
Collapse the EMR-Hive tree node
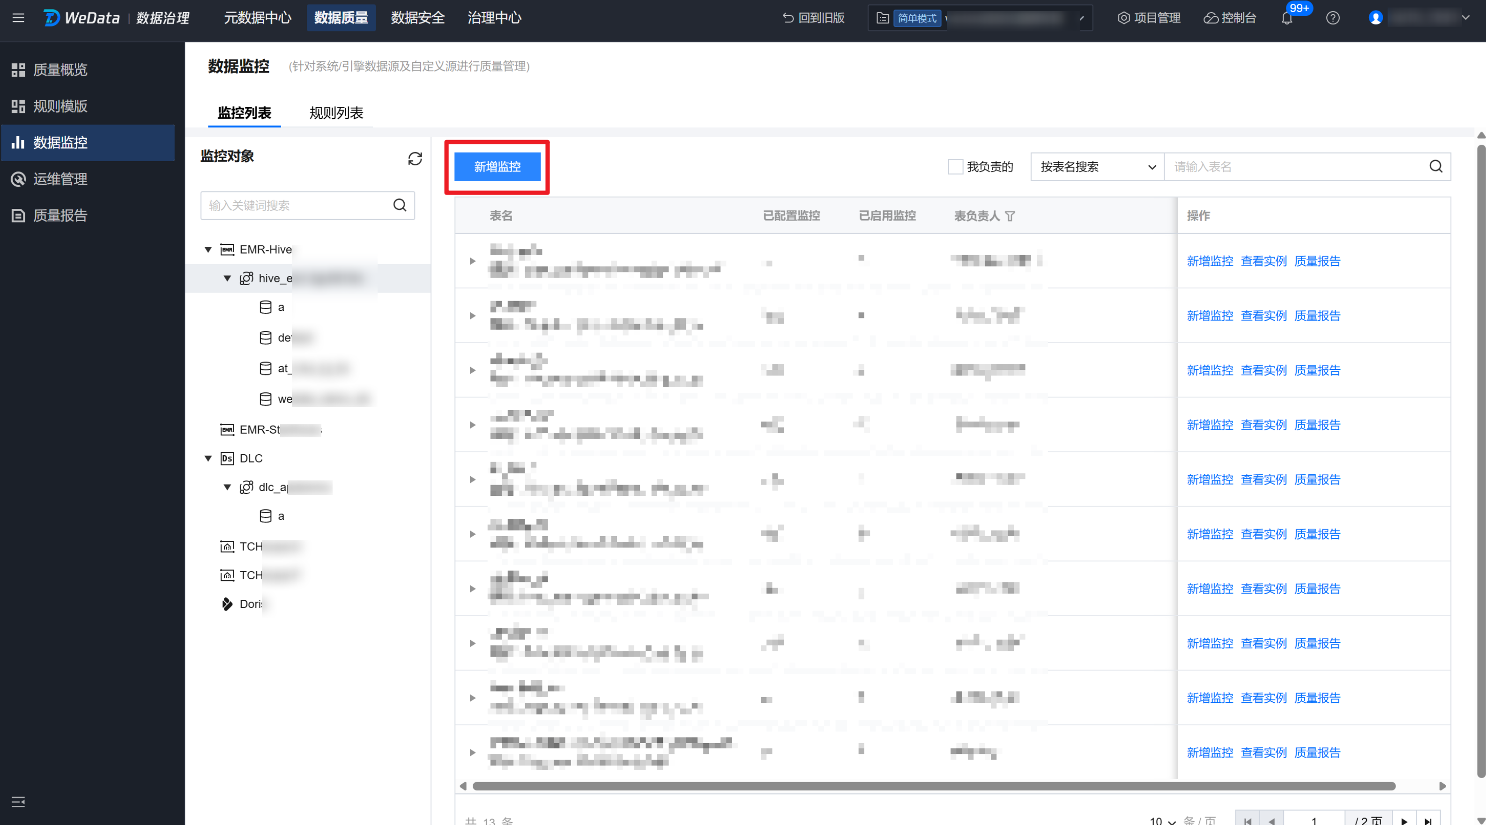(208, 250)
